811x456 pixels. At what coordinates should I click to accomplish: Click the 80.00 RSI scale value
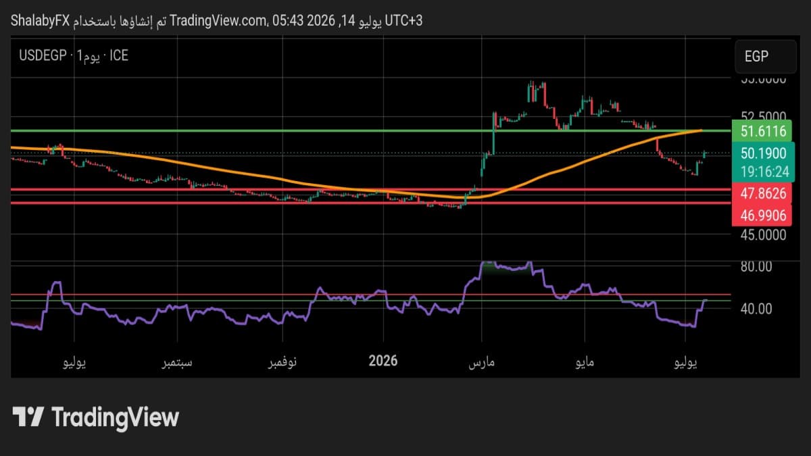point(756,266)
